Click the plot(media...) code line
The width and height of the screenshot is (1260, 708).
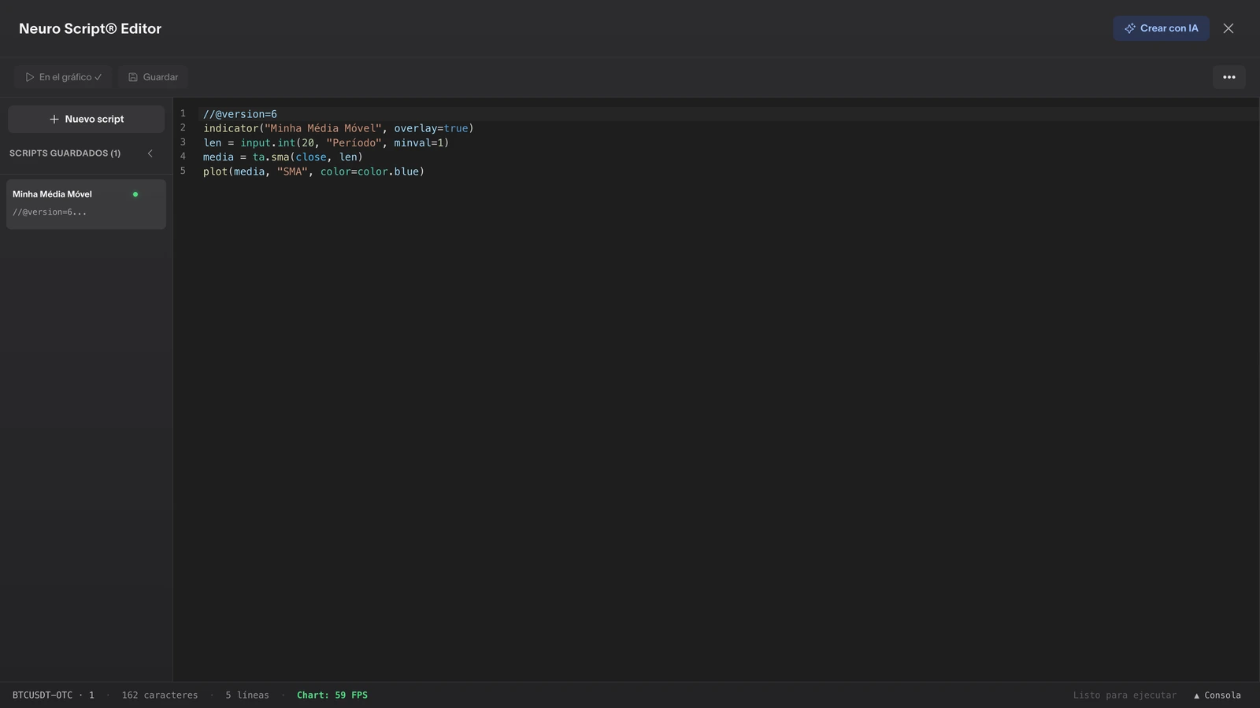pos(313,171)
